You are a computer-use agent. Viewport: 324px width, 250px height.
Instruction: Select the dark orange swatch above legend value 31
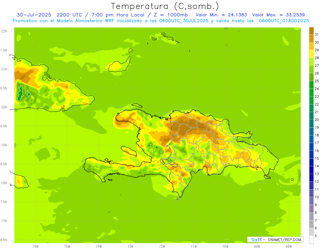click(311, 30)
